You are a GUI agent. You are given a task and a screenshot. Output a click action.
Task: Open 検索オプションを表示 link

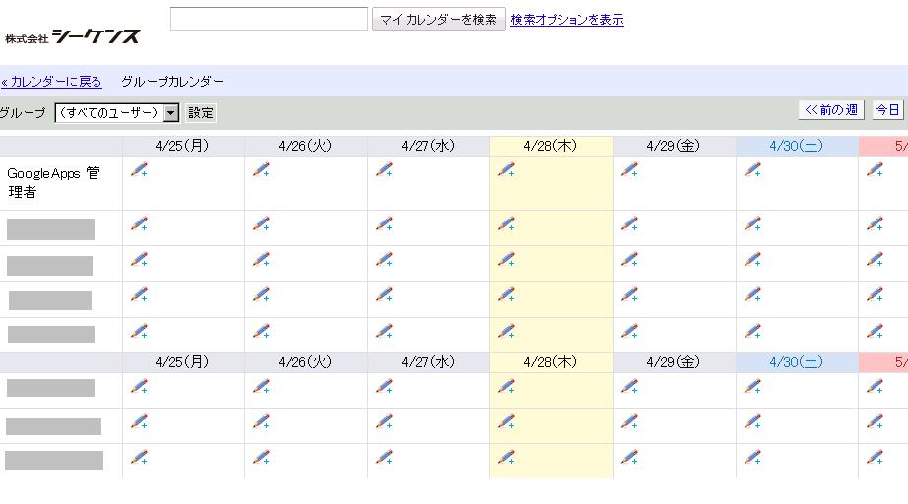tap(566, 20)
